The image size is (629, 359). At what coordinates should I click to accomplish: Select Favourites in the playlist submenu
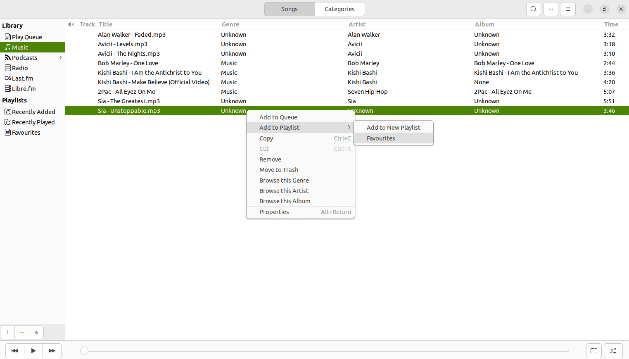tap(380, 138)
